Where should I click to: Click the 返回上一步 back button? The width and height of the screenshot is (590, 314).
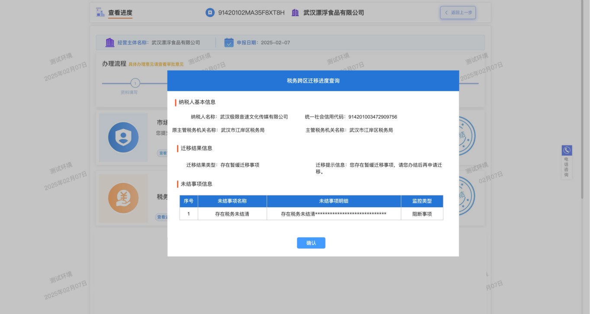pos(458,13)
